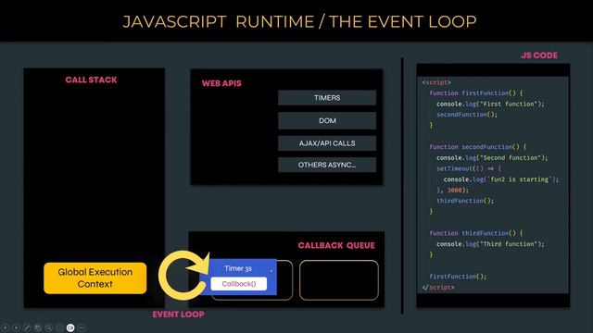The height and width of the screenshot is (333, 593).
Task: Click the EVENT LOOP label
Action: pos(179,314)
